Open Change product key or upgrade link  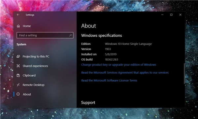(x=118, y=65)
